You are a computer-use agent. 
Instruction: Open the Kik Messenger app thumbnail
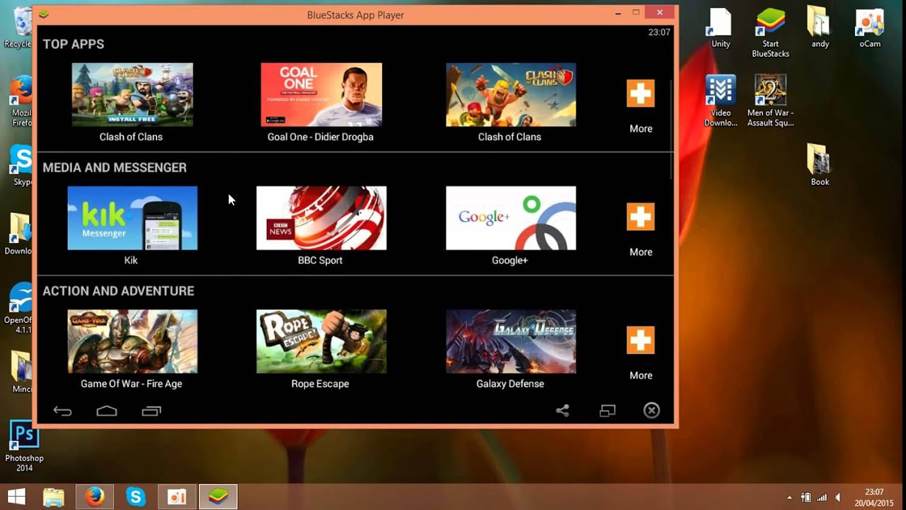[132, 218]
